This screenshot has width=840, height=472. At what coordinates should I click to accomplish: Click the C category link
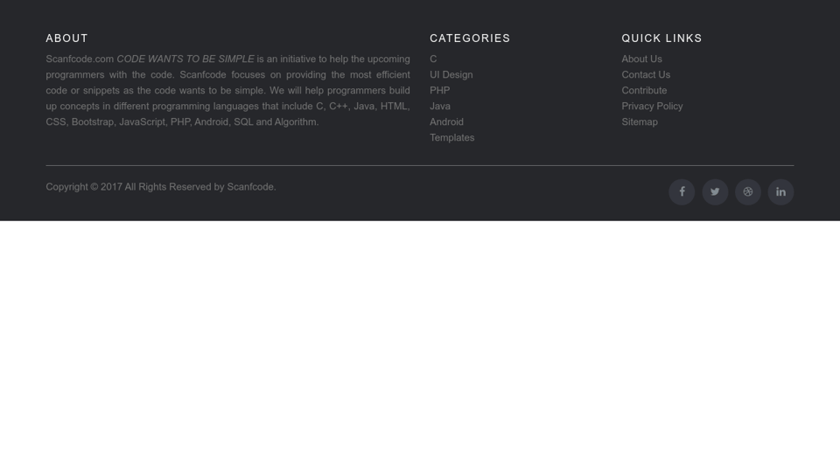tap(433, 59)
